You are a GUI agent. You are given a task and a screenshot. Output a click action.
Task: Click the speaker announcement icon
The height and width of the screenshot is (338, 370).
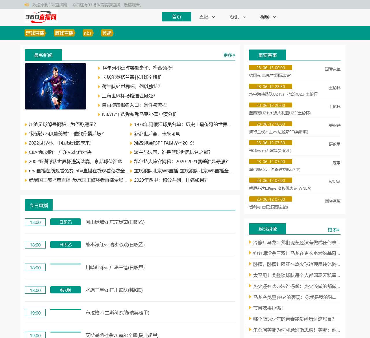27,5
